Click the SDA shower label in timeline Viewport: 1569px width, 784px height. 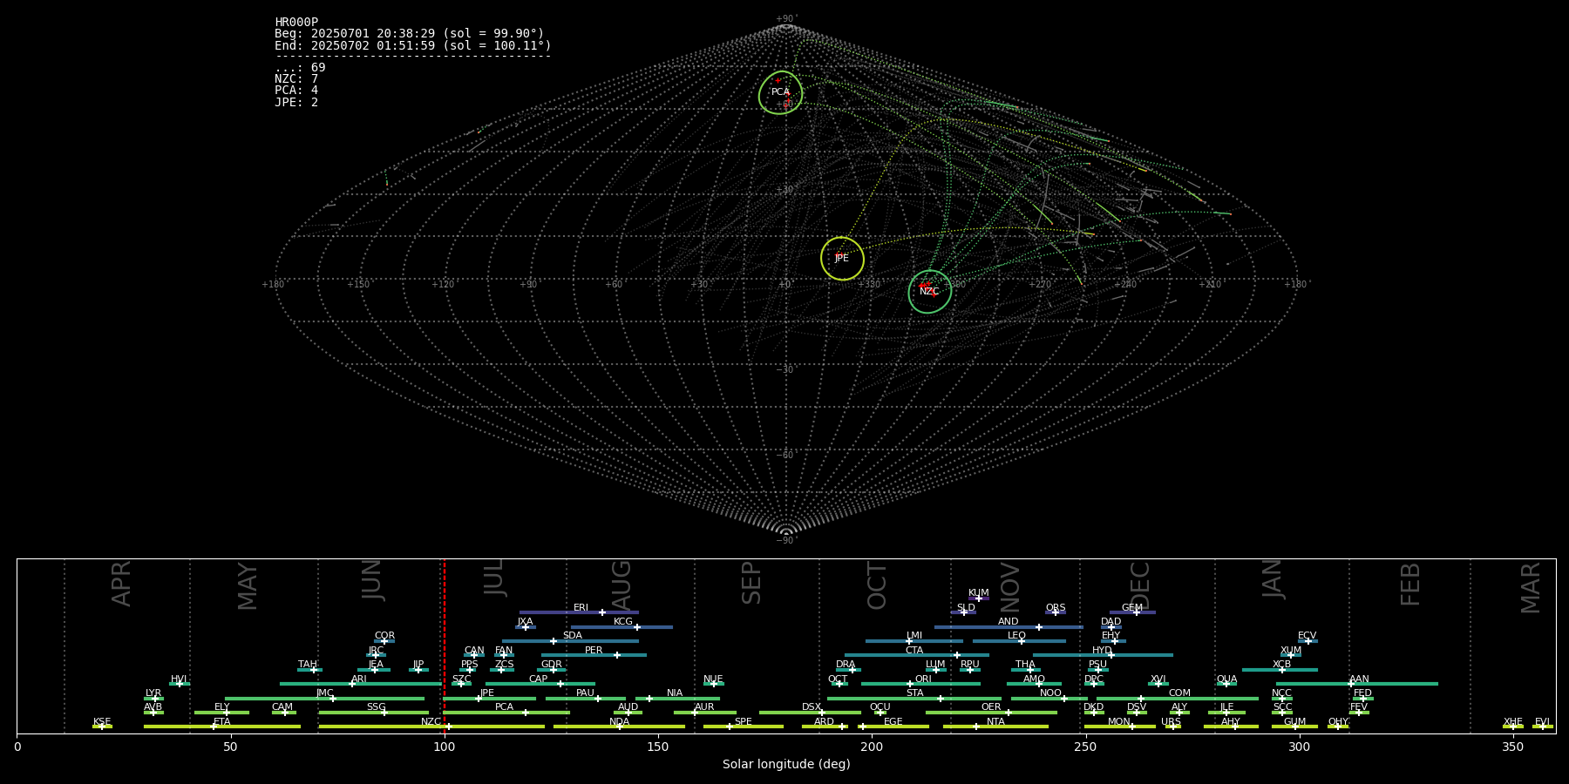(x=573, y=636)
